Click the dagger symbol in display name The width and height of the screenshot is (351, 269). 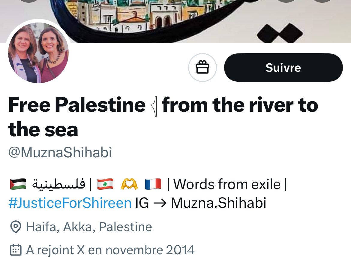click(154, 106)
